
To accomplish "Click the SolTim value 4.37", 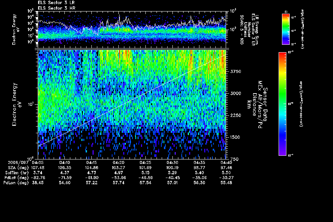I will [64, 173].
